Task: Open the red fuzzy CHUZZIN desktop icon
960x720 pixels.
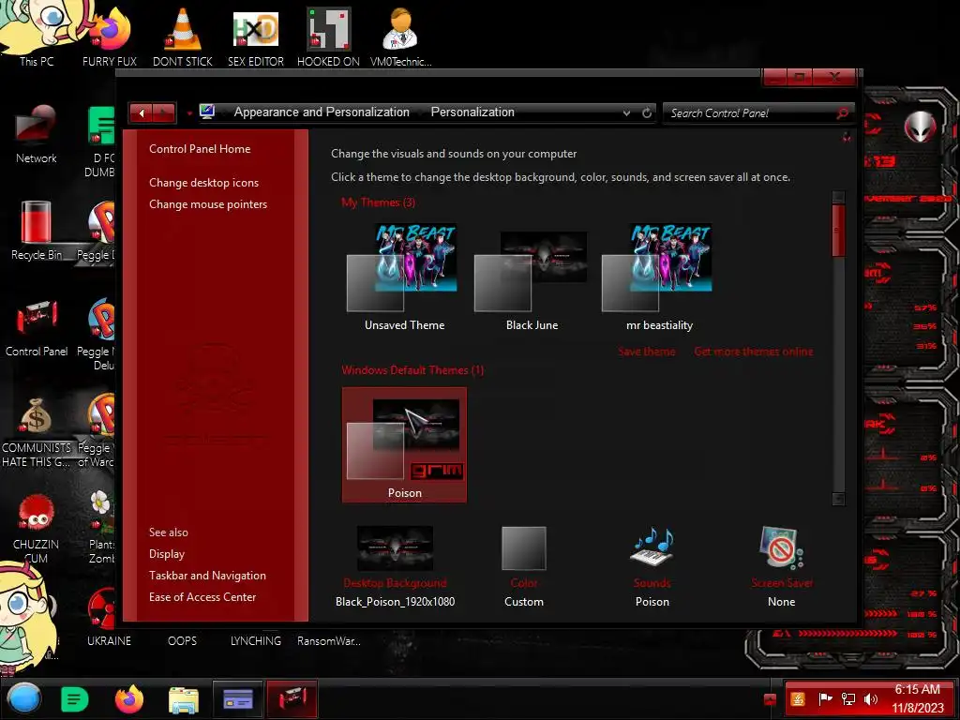Action: click(37, 528)
